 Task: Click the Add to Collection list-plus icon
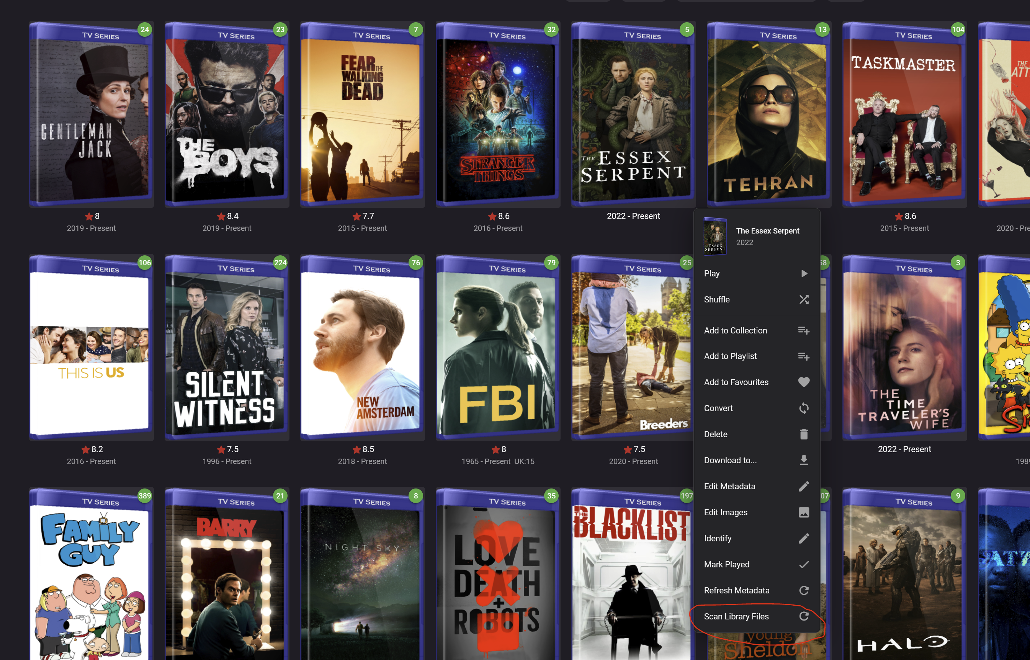pyautogui.click(x=804, y=330)
